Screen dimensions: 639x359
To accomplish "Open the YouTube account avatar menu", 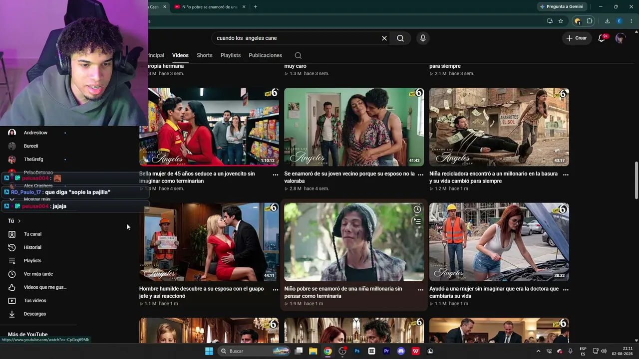I will coord(621,38).
